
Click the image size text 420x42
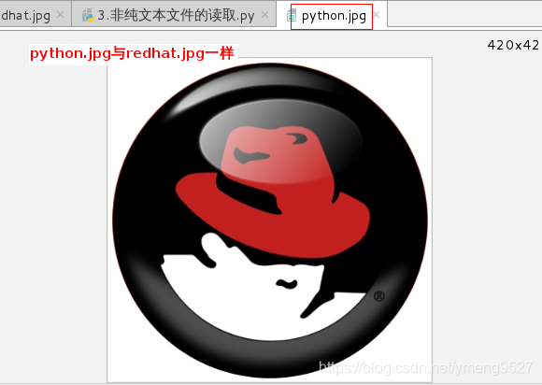[513, 45]
